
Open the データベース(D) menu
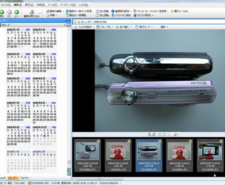(68, 5)
